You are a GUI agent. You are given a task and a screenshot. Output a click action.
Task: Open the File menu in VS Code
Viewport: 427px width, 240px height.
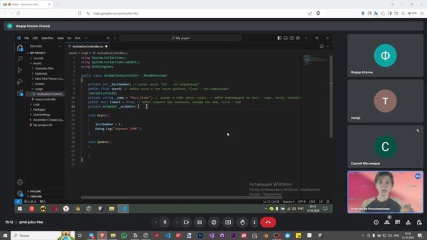(27, 38)
